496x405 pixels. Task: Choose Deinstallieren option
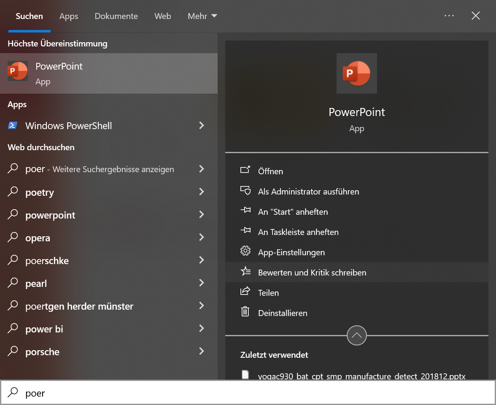point(356,313)
